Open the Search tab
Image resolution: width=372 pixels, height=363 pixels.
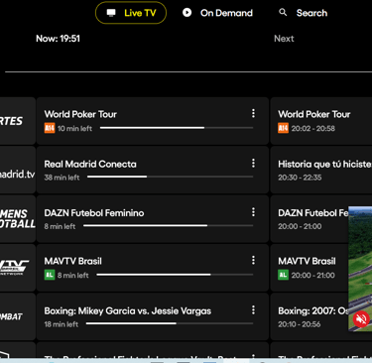click(x=304, y=13)
